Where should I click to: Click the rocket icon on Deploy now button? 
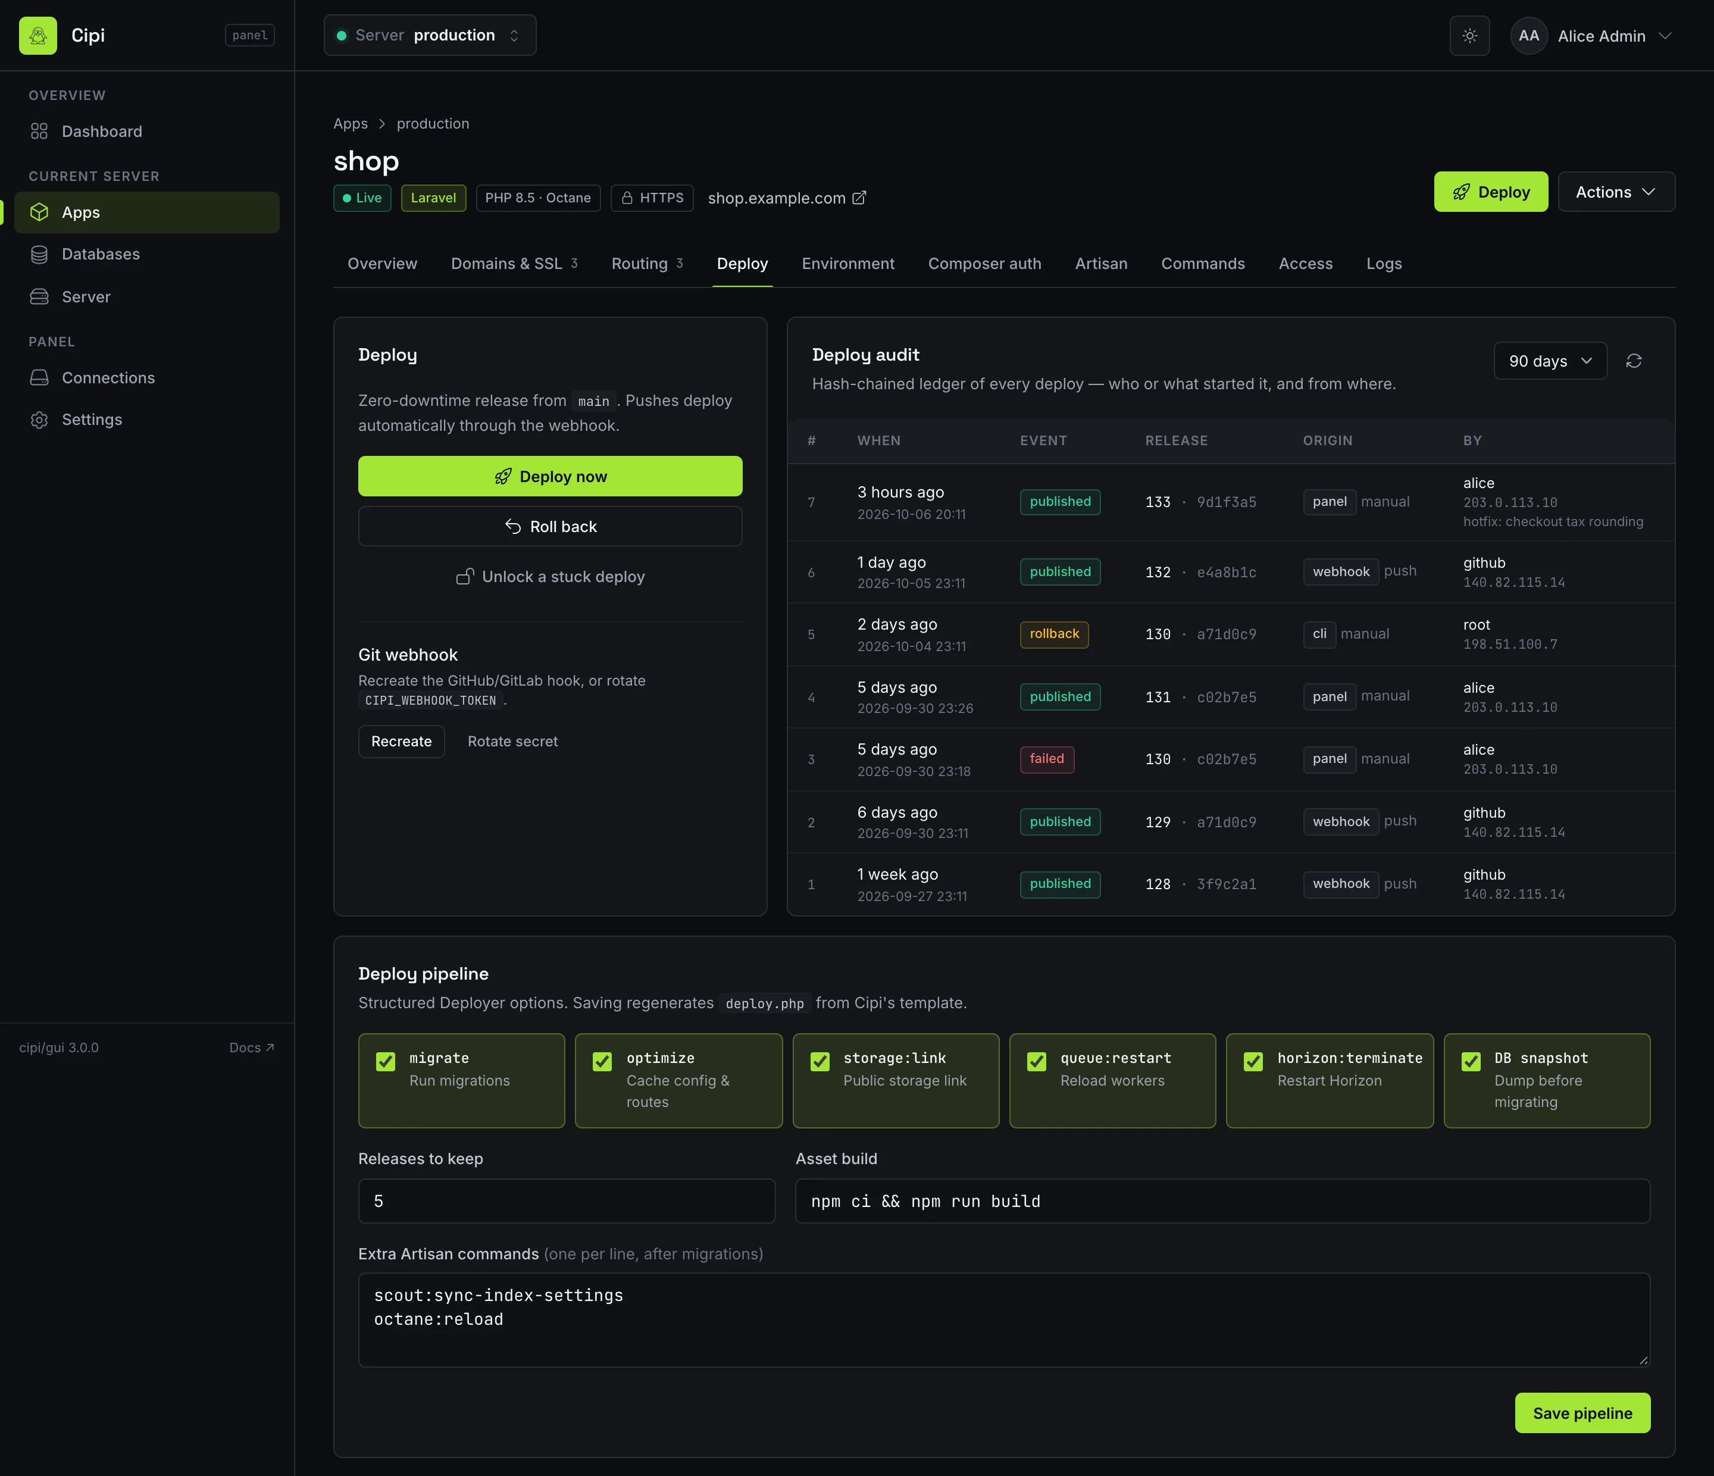pos(502,477)
